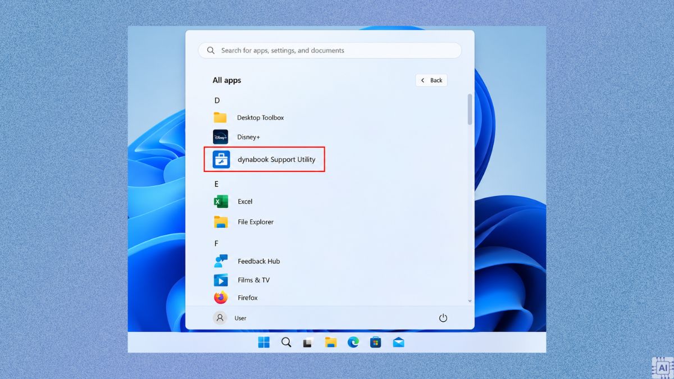Screen dimensions: 674x379
Task: Click the power icon in the Start menu
Action: [443, 318]
